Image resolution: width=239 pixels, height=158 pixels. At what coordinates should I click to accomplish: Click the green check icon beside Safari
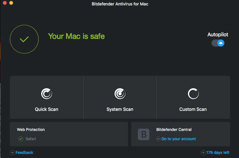coord(21,139)
